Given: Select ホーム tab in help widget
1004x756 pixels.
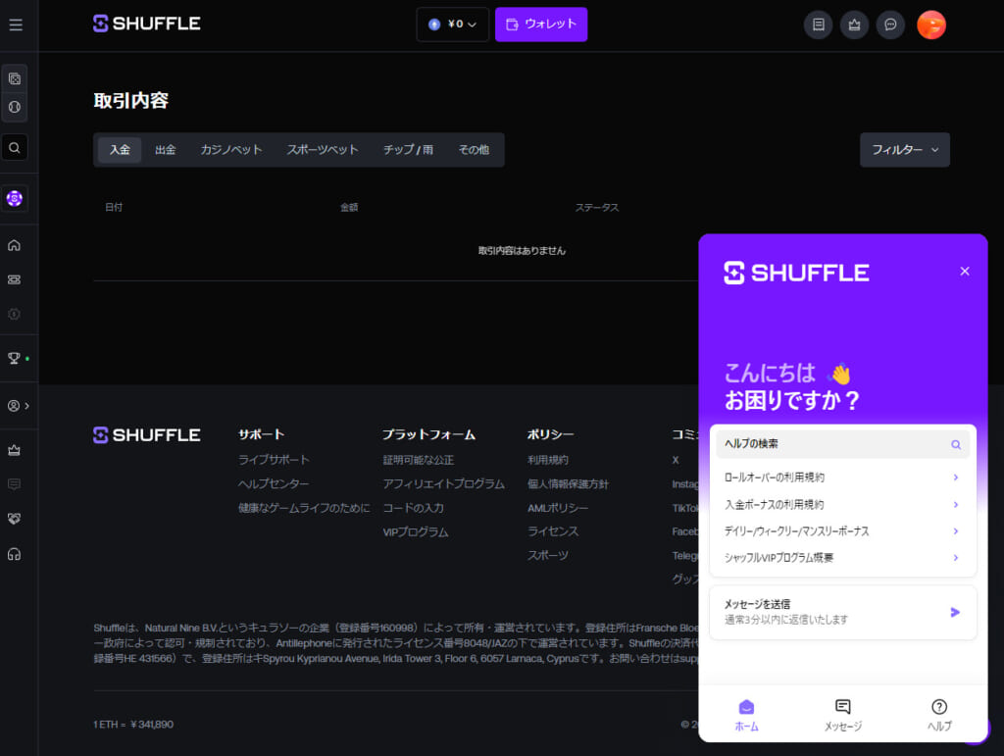Looking at the screenshot, I should (x=746, y=715).
